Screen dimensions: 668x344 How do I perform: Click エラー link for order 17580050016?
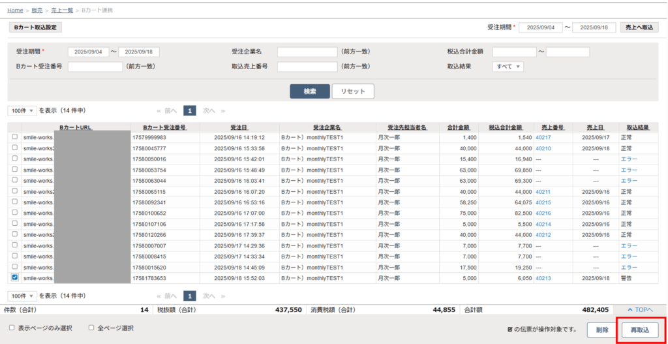pos(629,159)
